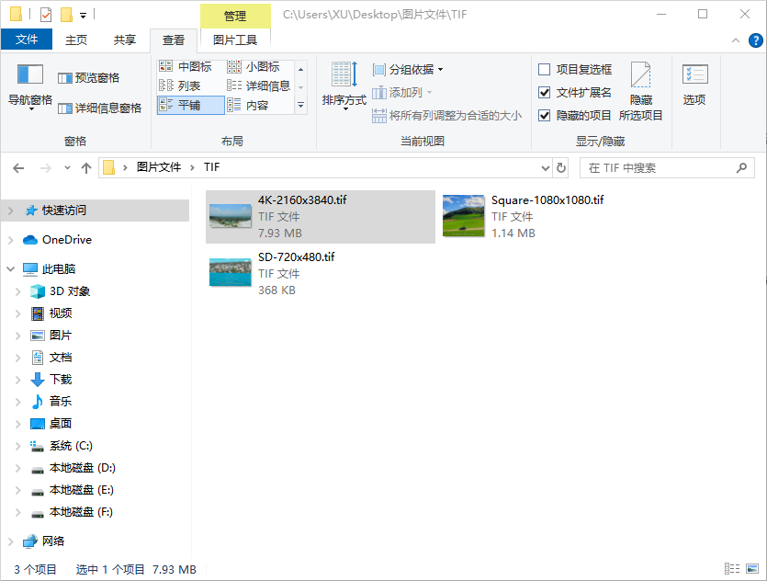Open the sort by (排序方式) tool

click(343, 85)
